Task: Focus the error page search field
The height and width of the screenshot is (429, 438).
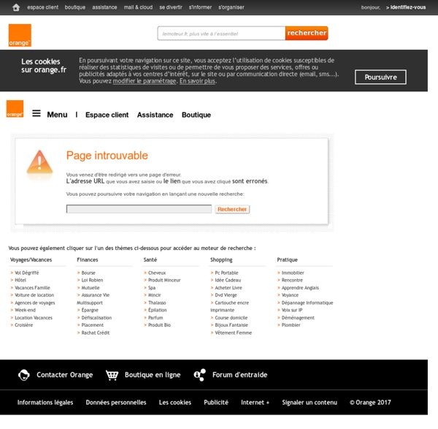Action: click(x=139, y=209)
